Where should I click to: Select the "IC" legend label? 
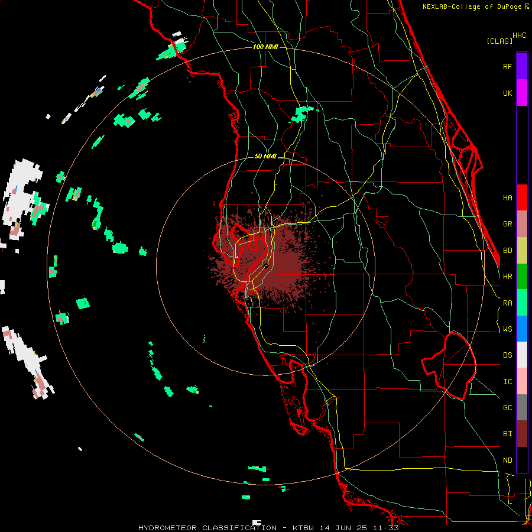pyautogui.click(x=507, y=381)
